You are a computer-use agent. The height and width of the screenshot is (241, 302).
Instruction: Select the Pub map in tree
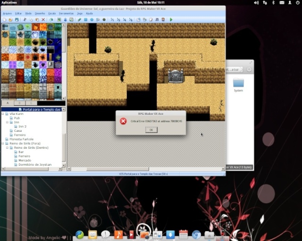(17, 118)
